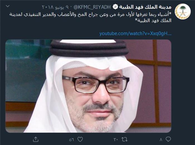
Task: Open the youtube.com/watch link
Action: click(135, 34)
